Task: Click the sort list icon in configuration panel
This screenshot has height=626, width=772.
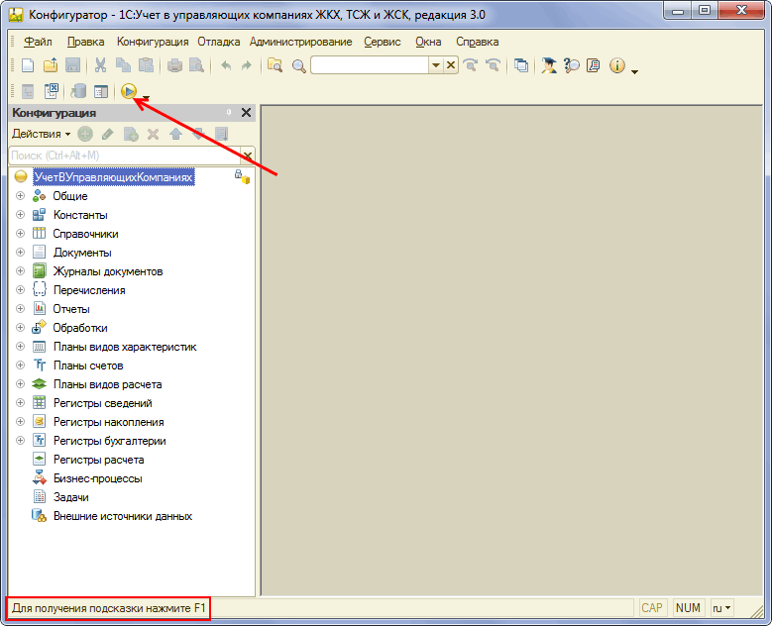Action: (222, 134)
